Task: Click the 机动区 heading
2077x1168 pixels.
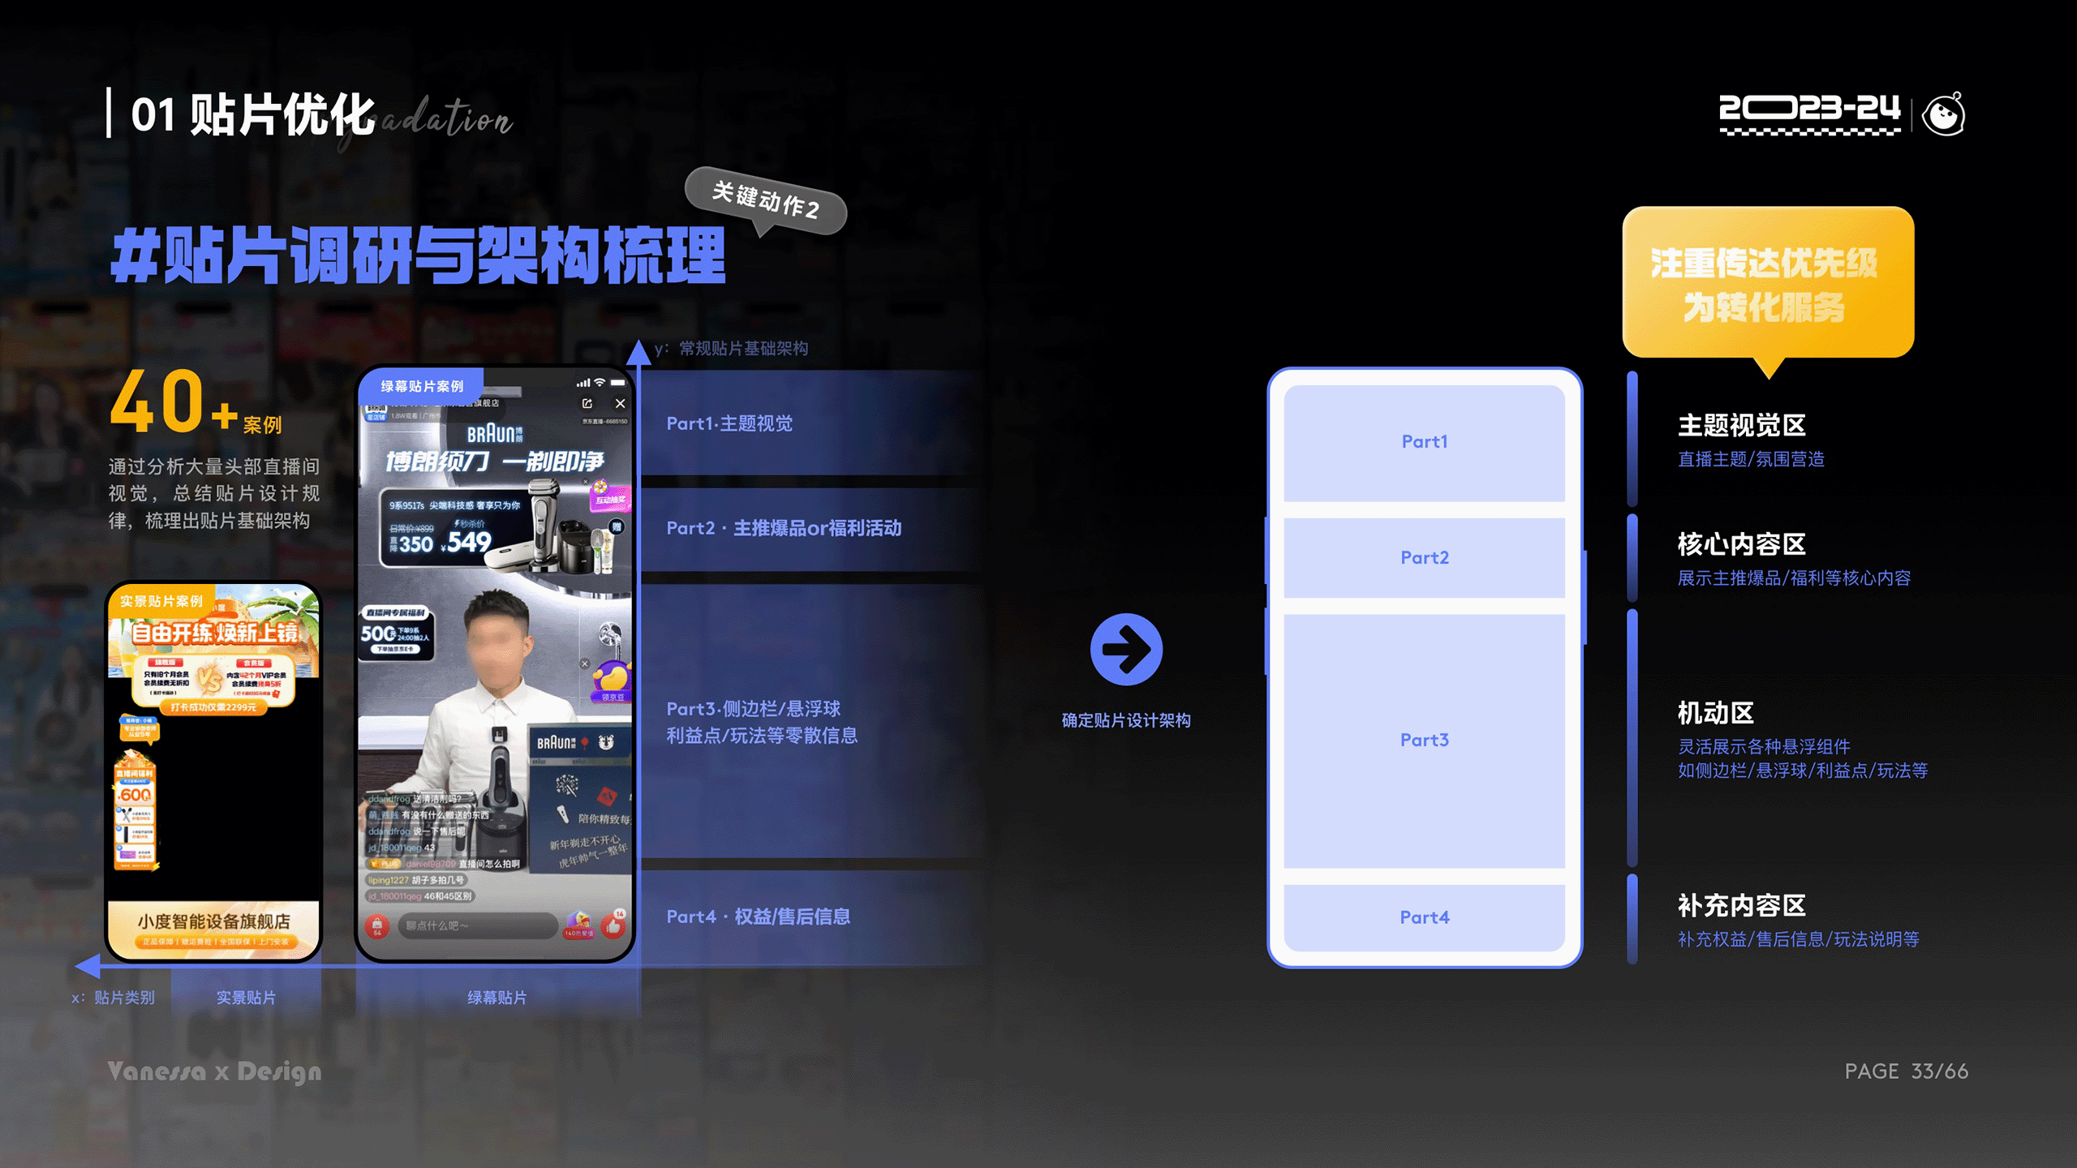Action: (x=1716, y=713)
